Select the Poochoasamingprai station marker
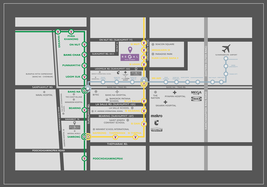Image resolution: width=267 pixels, height=187 pixels. (x=84, y=158)
